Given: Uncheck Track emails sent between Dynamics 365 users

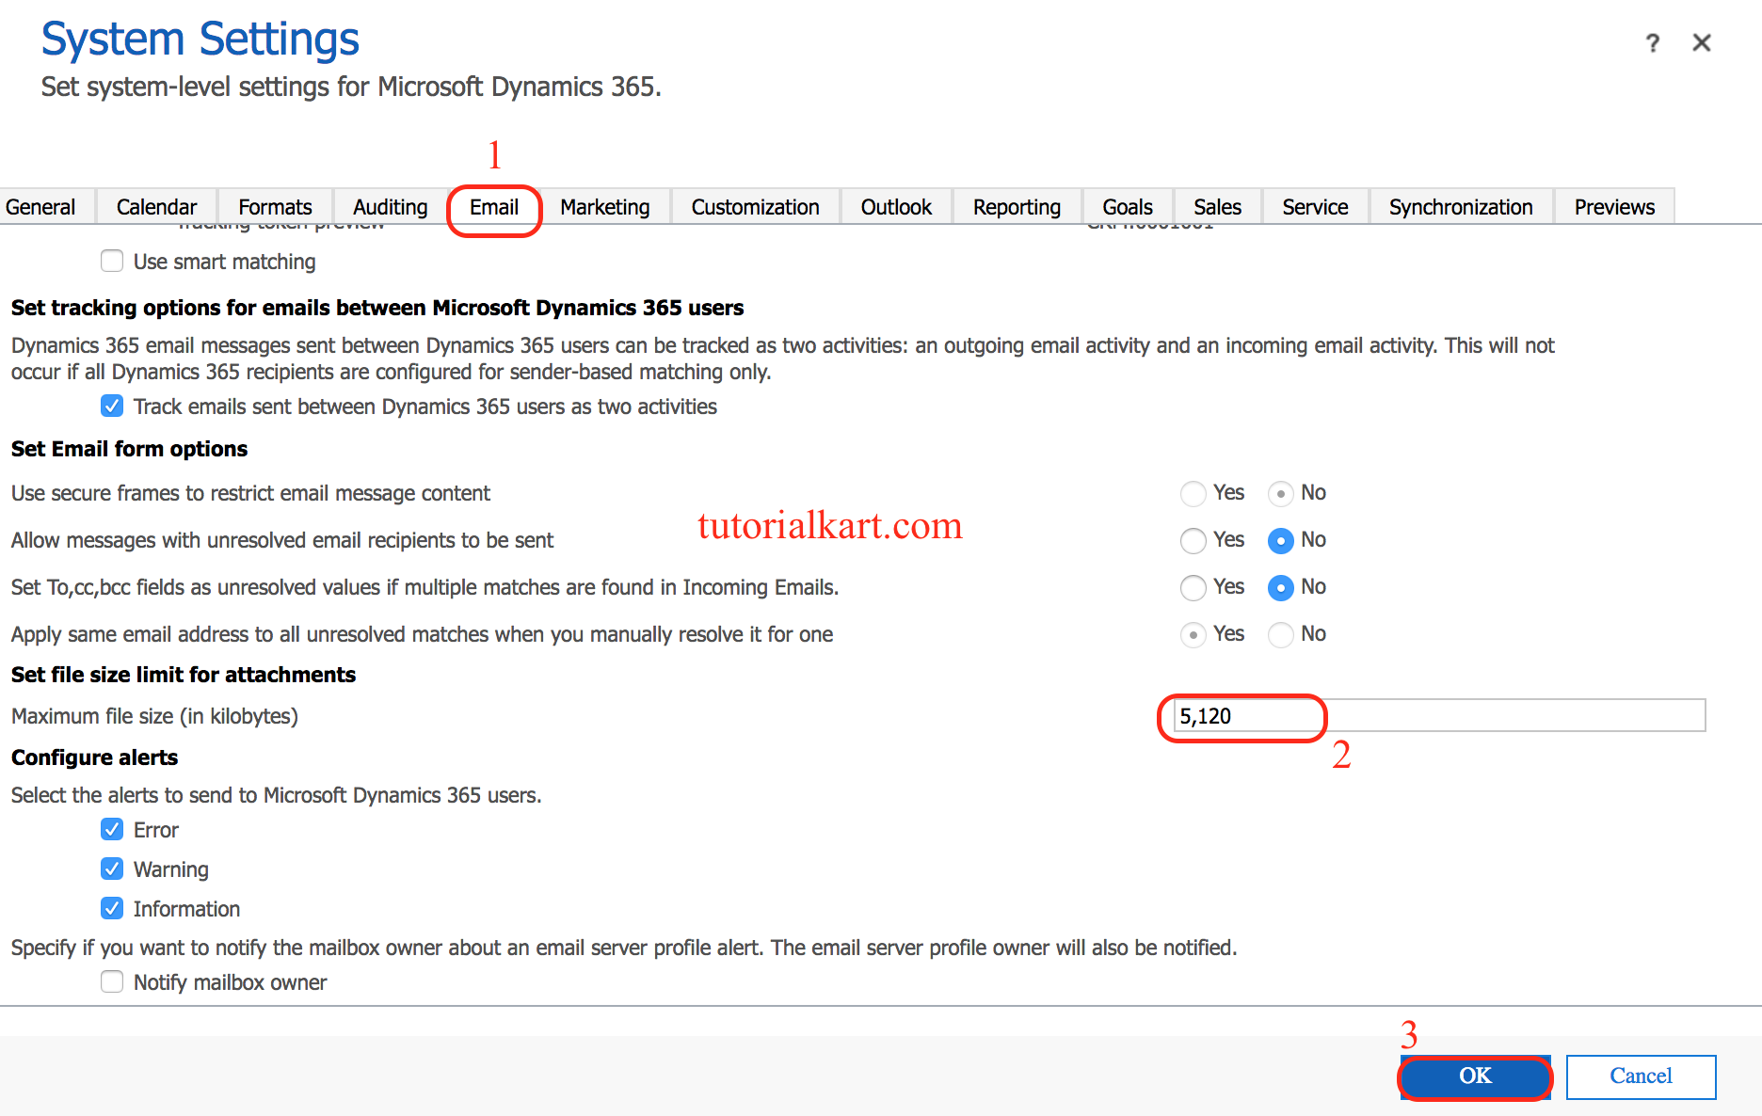Looking at the screenshot, I should click(x=112, y=406).
